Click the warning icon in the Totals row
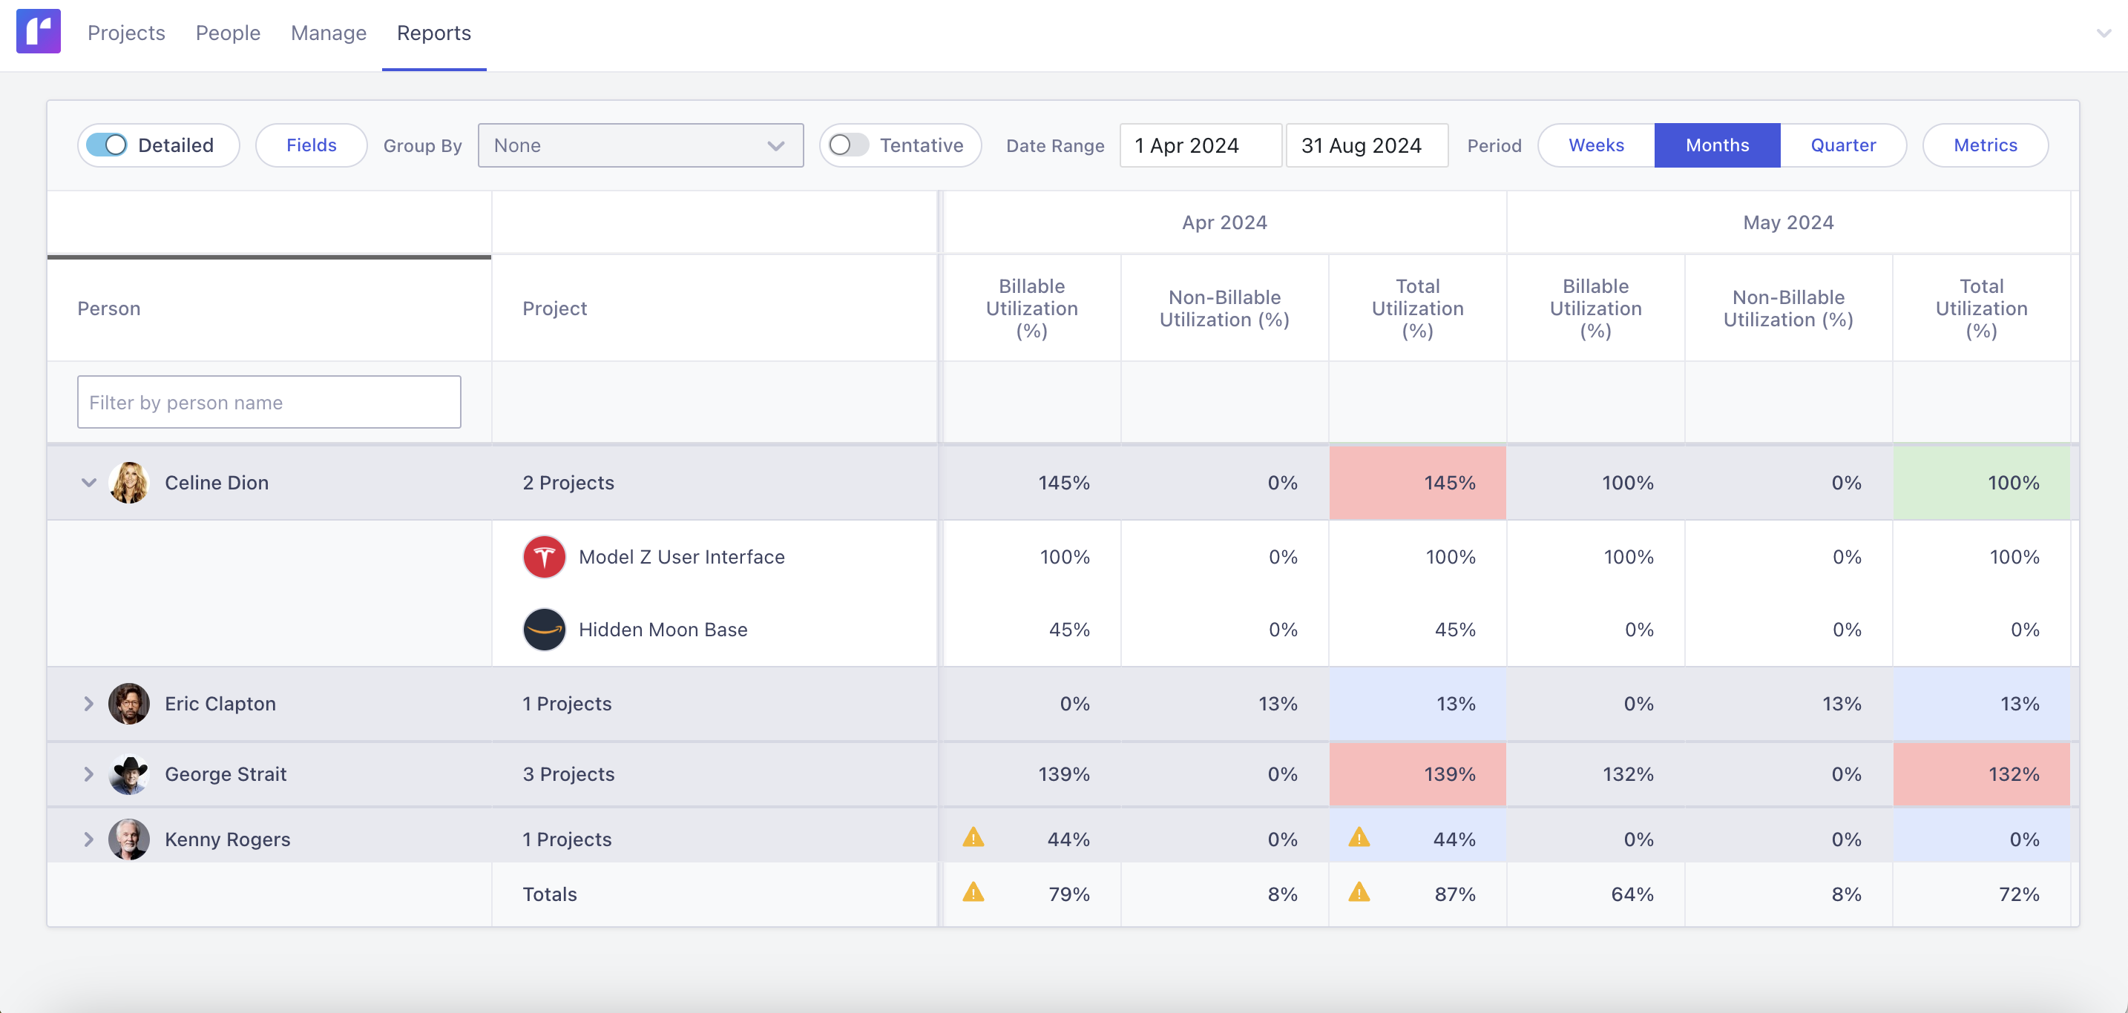2128x1013 pixels. (x=974, y=894)
